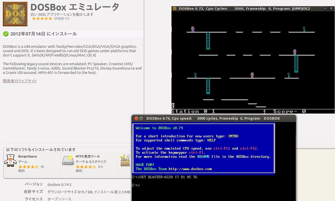Click the small lives figure beside Score
The image size is (335, 201).
265,111
